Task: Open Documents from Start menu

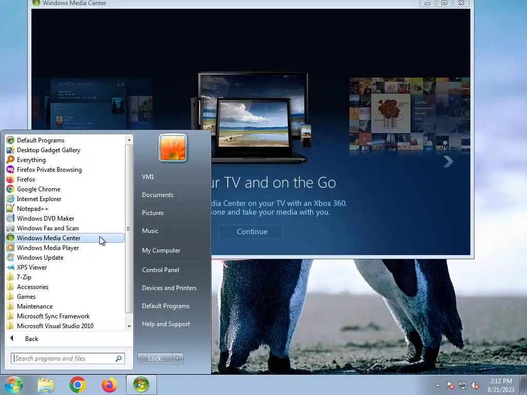Action: (x=157, y=195)
